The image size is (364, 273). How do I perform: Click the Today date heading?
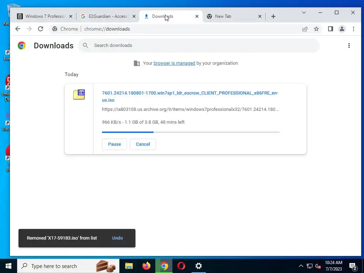71,74
